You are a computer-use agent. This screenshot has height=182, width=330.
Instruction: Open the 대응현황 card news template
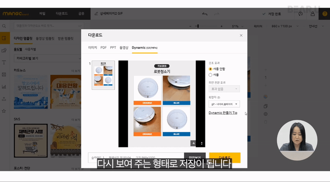(66, 92)
